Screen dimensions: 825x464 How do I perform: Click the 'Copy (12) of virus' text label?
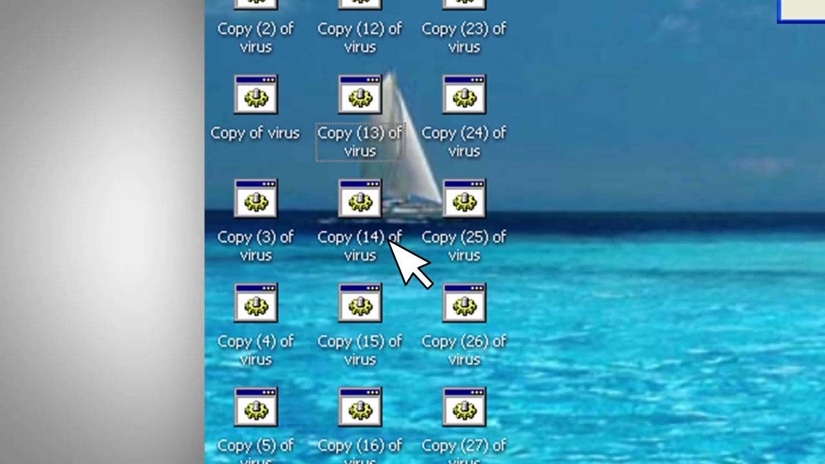point(360,37)
